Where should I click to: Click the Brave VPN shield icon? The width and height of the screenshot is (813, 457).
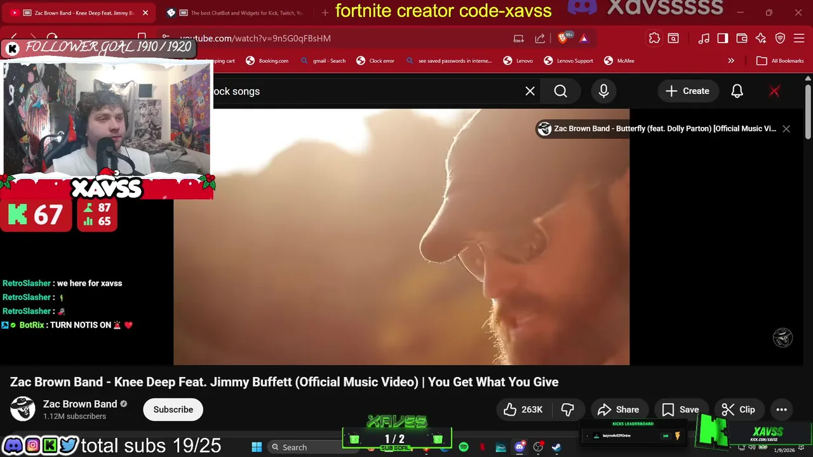(780, 38)
